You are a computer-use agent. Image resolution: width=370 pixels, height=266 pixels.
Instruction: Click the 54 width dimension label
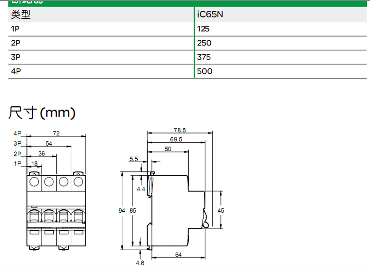[x=49, y=143]
